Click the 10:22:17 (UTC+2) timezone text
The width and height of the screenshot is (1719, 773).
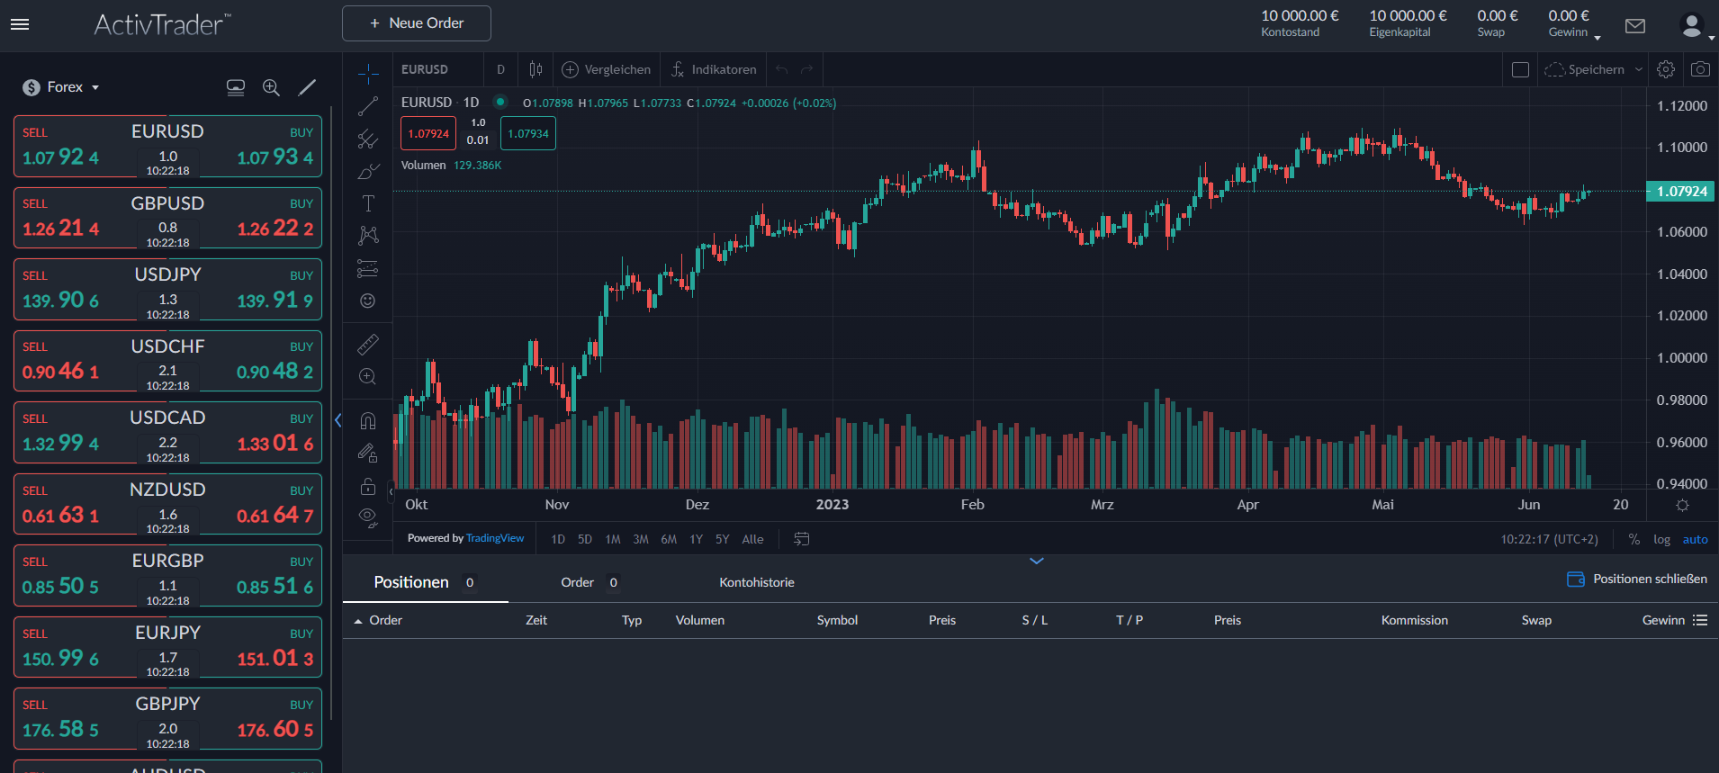pos(1549,540)
